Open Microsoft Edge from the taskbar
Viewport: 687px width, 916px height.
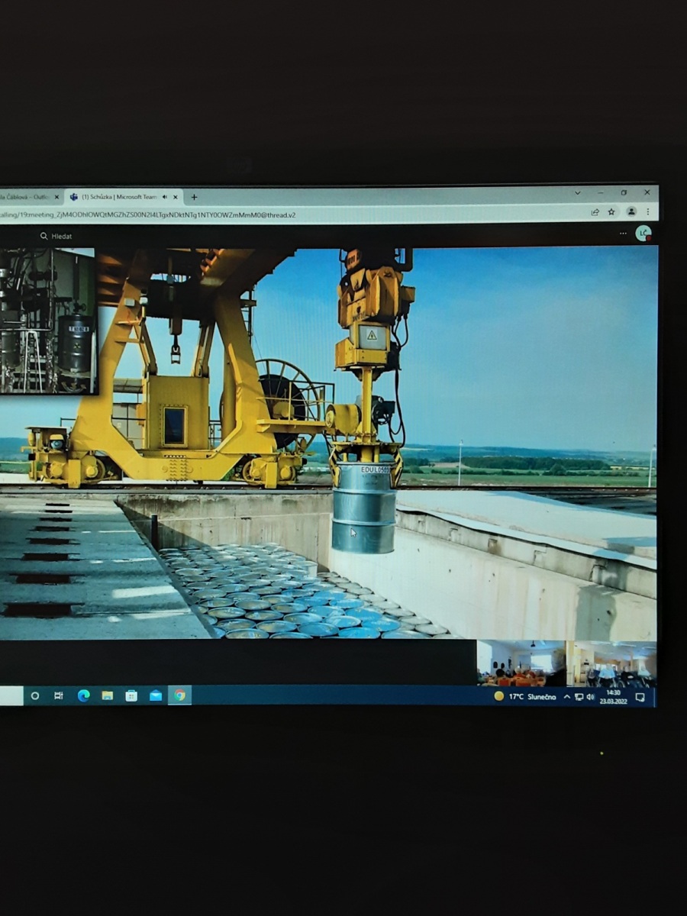pyautogui.click(x=83, y=695)
